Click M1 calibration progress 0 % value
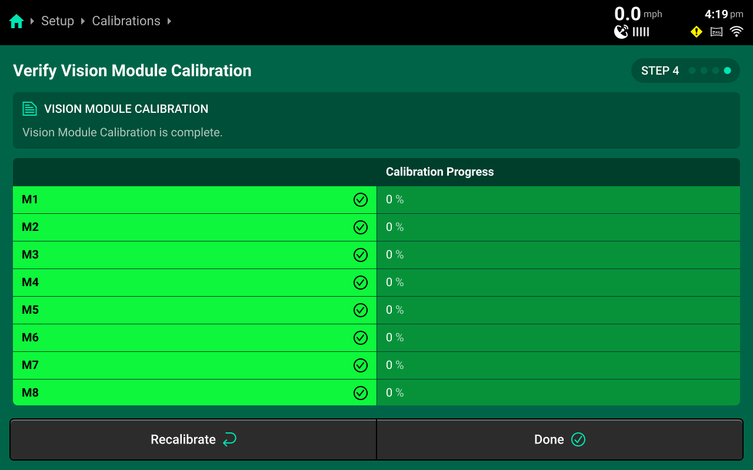 pos(395,200)
